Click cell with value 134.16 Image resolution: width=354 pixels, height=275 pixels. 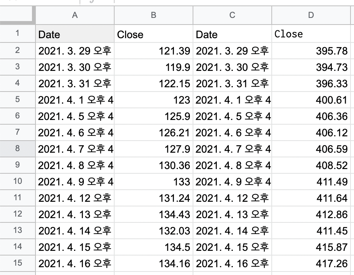pos(154,263)
